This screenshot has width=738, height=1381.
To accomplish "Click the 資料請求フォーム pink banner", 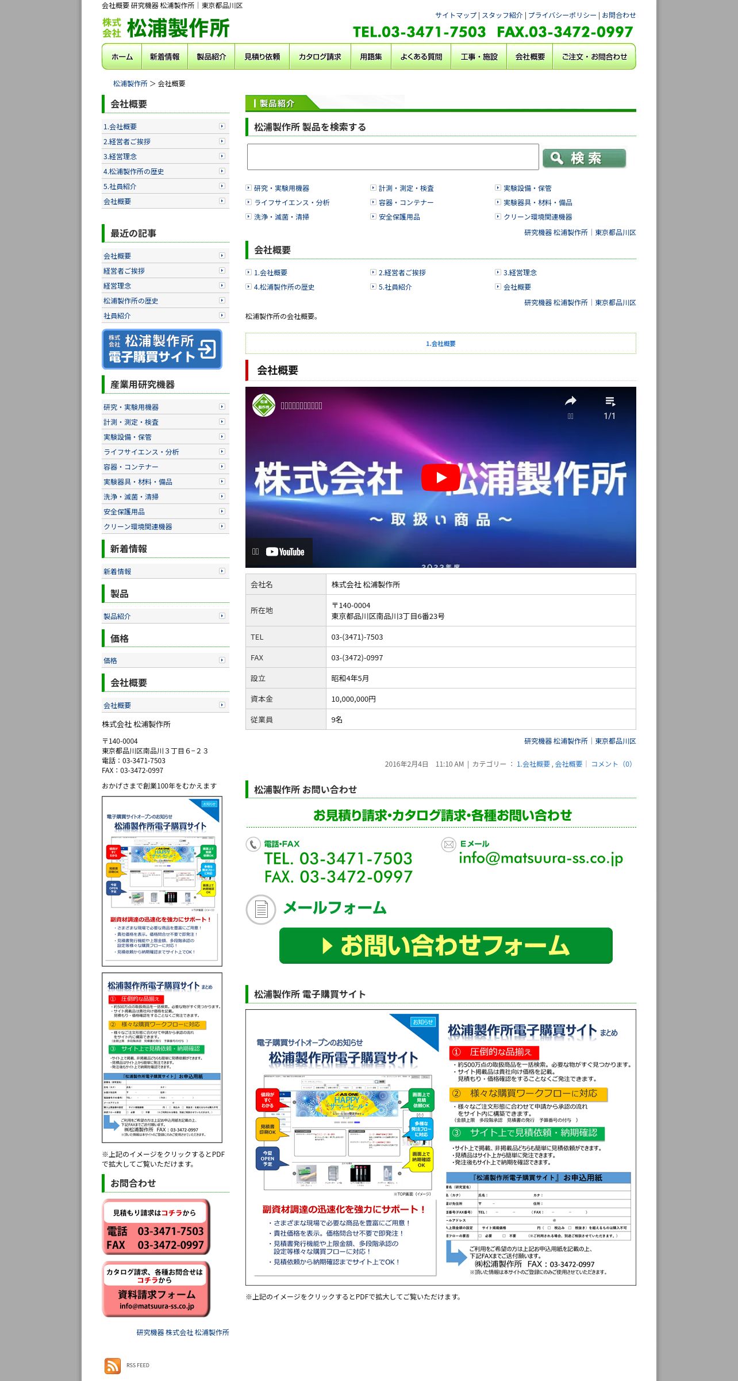I will pos(156,1288).
